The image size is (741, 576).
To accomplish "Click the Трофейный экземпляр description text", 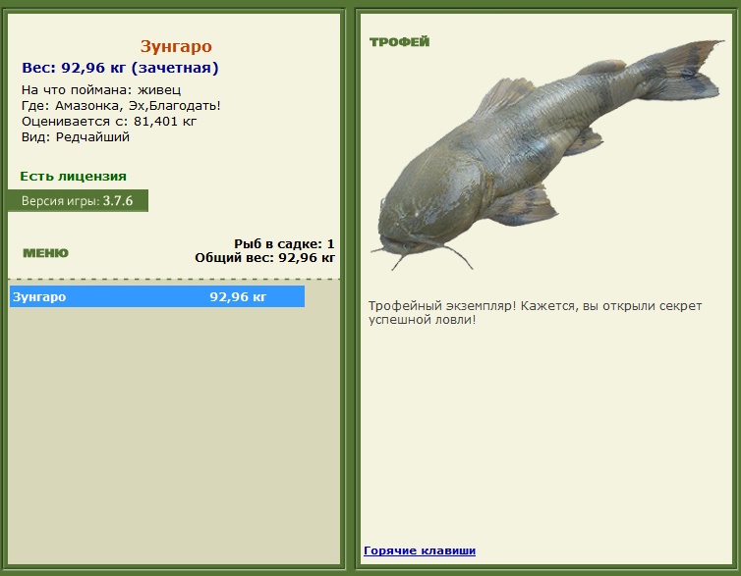I will (x=535, y=313).
